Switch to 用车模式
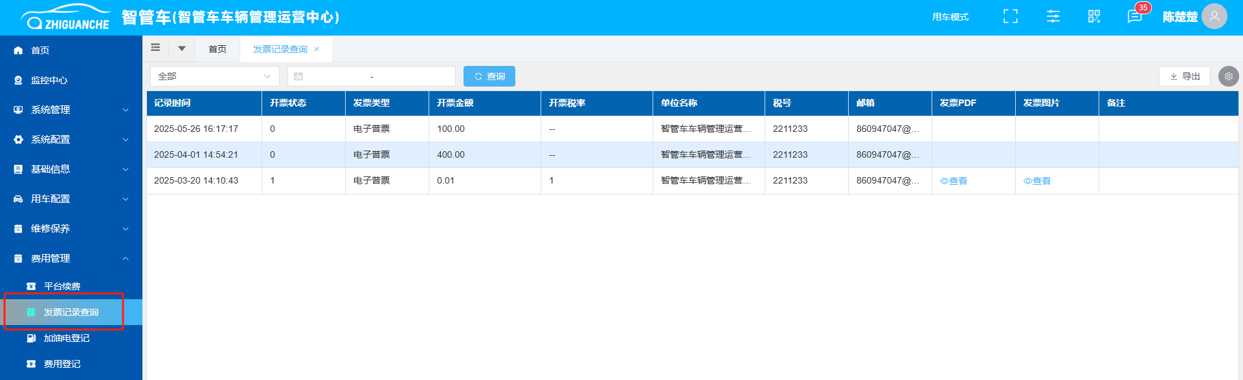Screen dimensions: 1243x380 [x=950, y=17]
